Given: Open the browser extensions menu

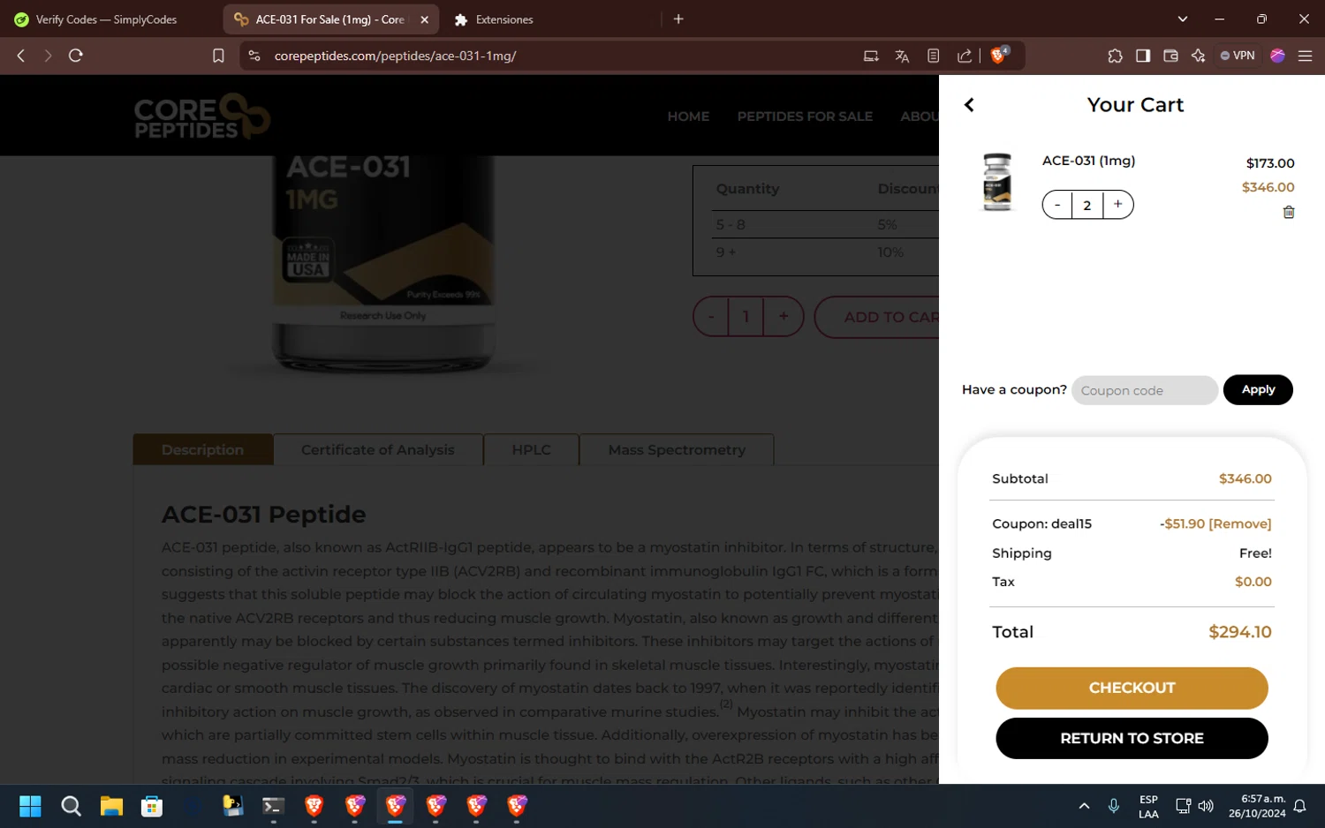Looking at the screenshot, I should 1115,56.
